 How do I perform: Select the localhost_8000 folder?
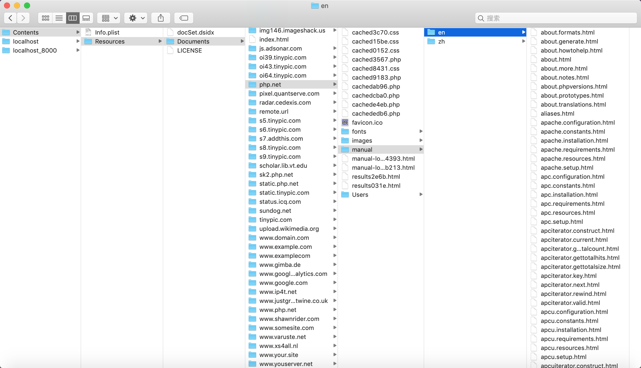pos(35,51)
